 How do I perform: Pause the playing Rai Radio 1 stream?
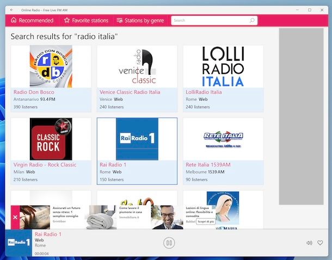tap(169, 243)
